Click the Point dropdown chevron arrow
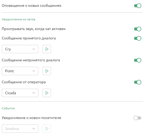This screenshot has width=146, height=137. (x=34, y=71)
